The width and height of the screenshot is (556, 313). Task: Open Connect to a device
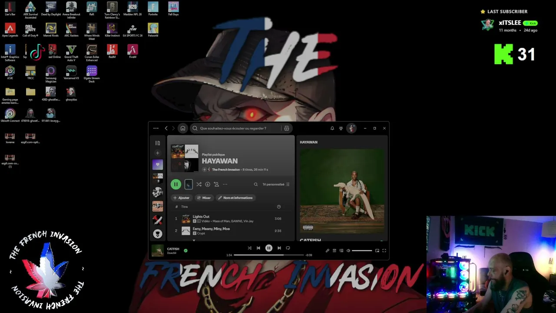pos(341,251)
